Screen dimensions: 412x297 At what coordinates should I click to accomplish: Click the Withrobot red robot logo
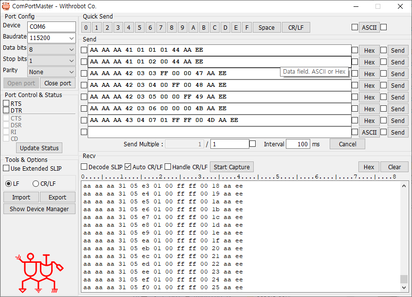click(39, 273)
